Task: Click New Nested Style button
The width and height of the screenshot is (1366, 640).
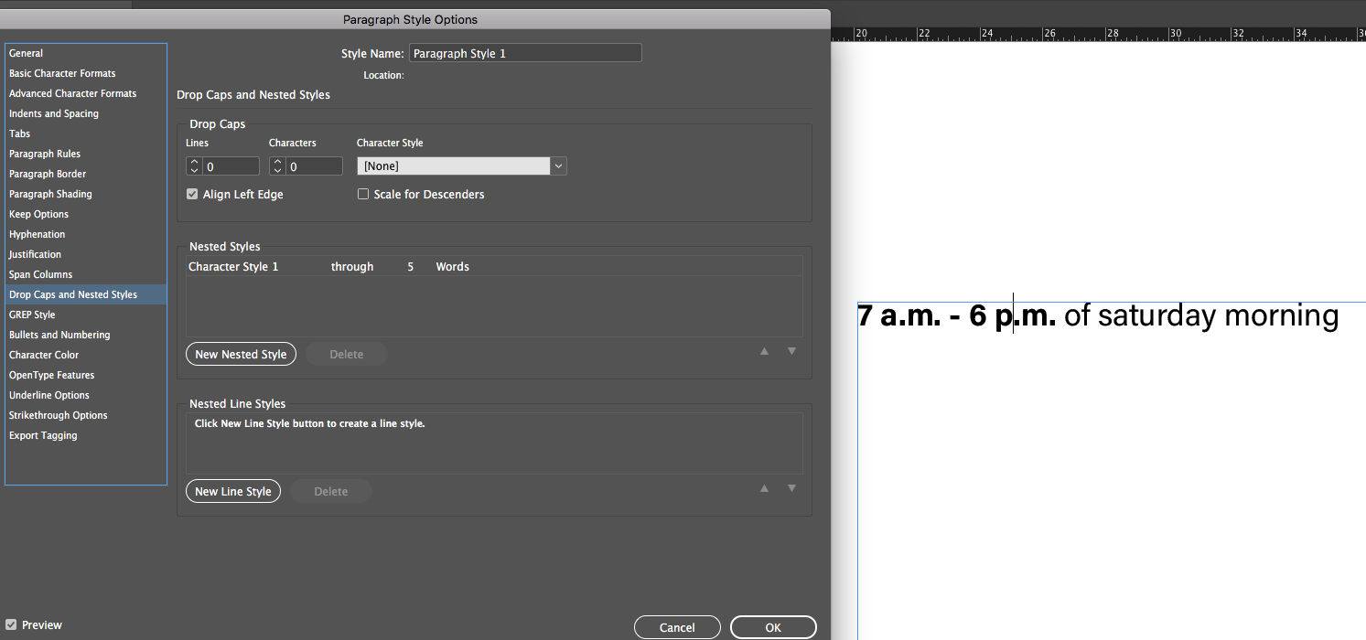Action: tap(241, 354)
